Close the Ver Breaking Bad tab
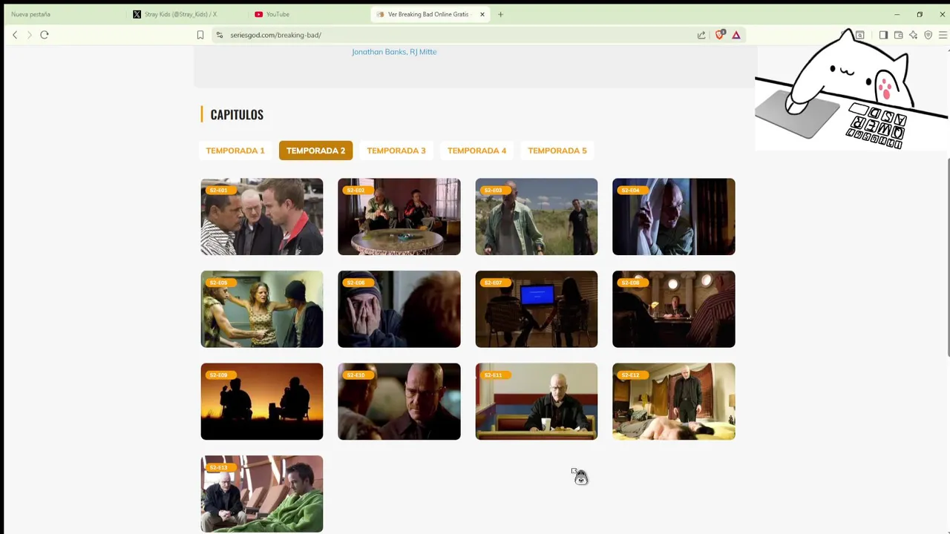 click(x=482, y=14)
